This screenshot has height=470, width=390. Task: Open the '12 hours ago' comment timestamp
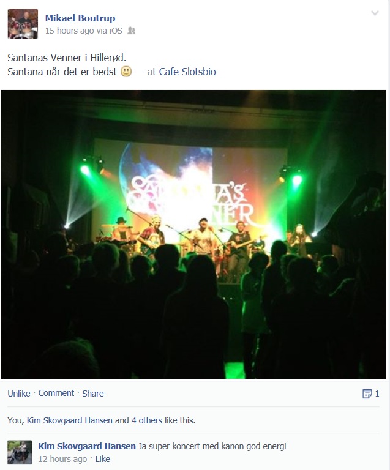point(62,459)
